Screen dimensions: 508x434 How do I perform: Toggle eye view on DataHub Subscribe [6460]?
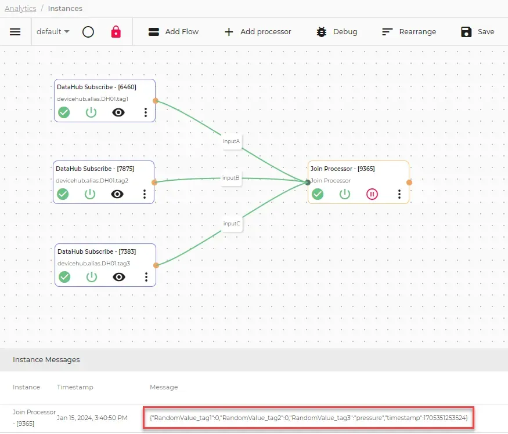[x=118, y=112]
